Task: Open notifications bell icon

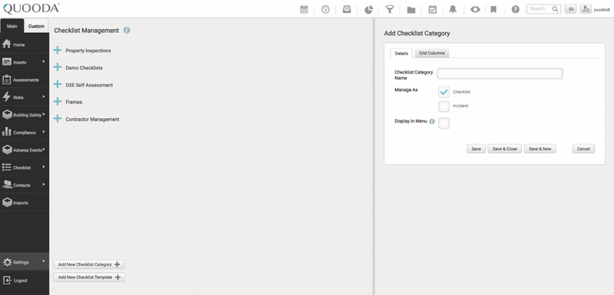Action: click(453, 9)
